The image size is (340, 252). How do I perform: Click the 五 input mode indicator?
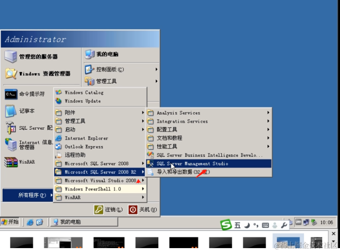click(x=237, y=225)
